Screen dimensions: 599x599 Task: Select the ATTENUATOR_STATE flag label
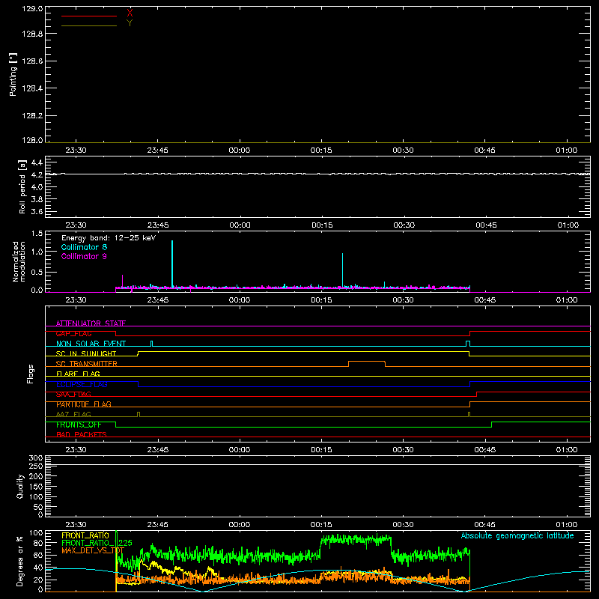[x=91, y=323]
